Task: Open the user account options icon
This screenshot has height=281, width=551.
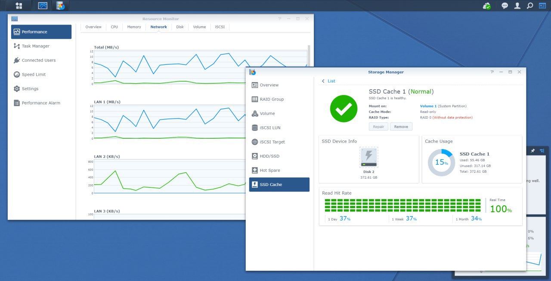Action: [x=517, y=6]
